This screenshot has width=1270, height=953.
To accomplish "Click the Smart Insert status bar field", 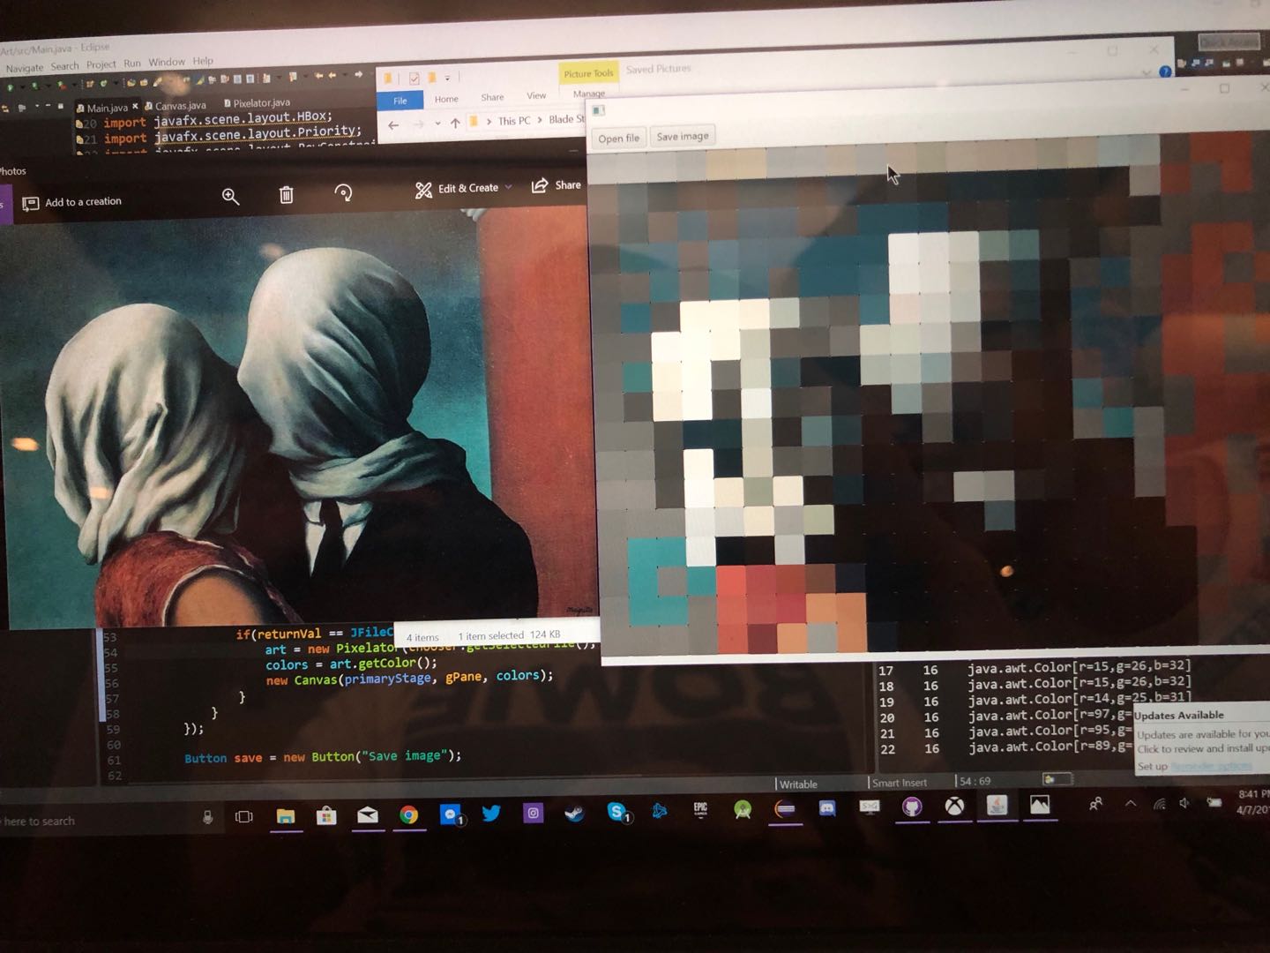I will tap(899, 783).
